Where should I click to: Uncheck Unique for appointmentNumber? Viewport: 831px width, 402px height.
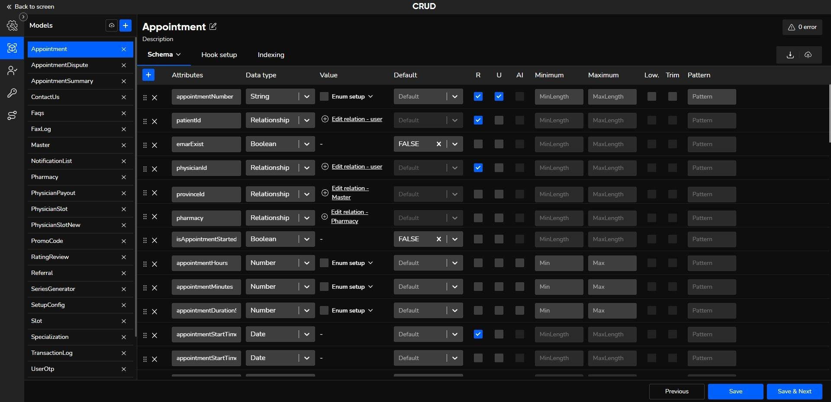pos(499,96)
